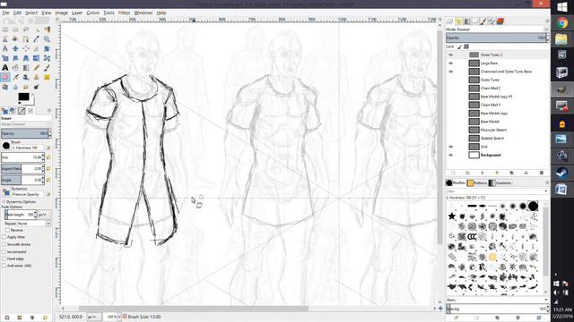Enable the Apply Jitter checkbox

pos(4,237)
